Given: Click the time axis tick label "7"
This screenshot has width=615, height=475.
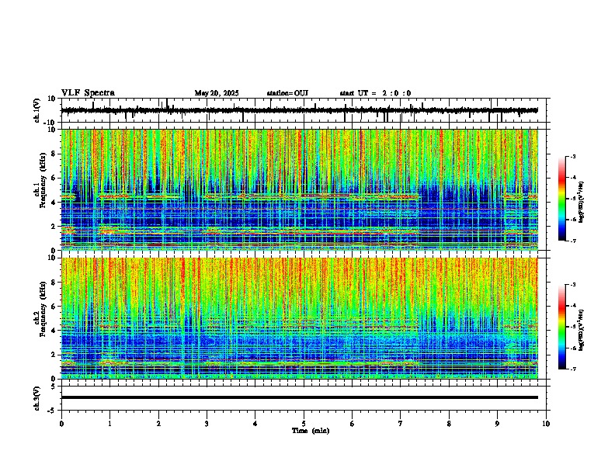Looking at the screenshot, I should [x=401, y=424].
